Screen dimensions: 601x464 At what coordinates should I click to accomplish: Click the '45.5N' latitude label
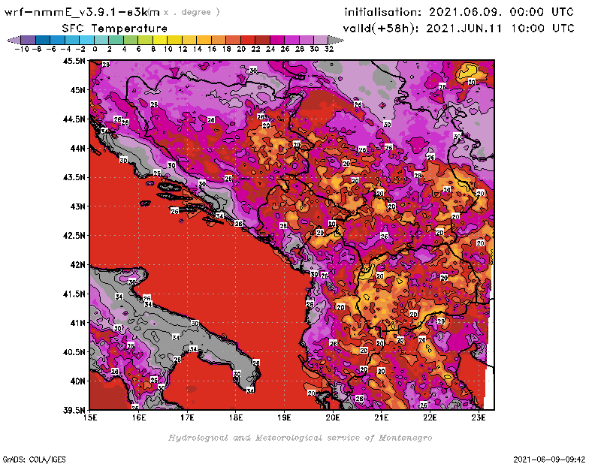coord(74,61)
